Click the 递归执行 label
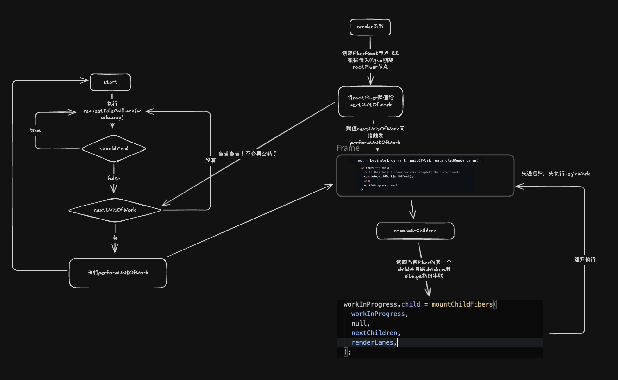 (x=585, y=259)
